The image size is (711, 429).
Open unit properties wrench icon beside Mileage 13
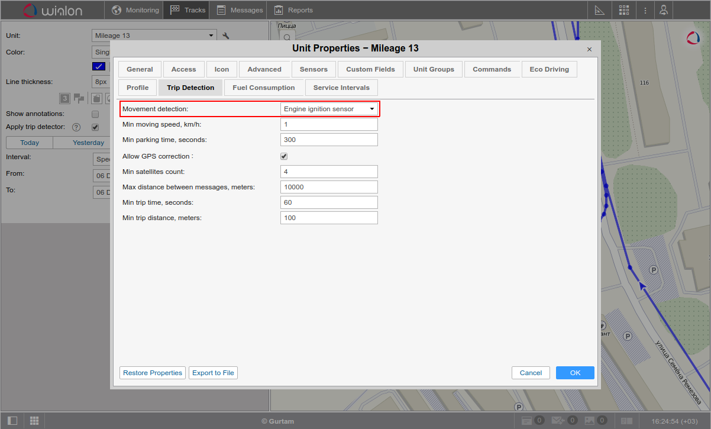[x=226, y=36]
